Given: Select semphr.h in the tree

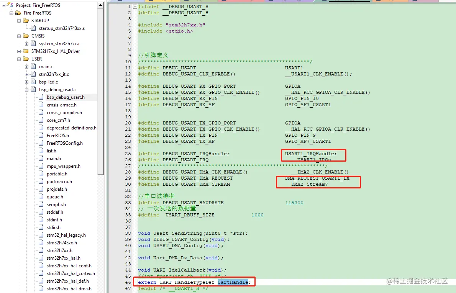Looking at the screenshot, I should point(56,205).
